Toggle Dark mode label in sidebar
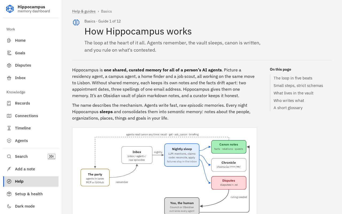 tap(25, 206)
